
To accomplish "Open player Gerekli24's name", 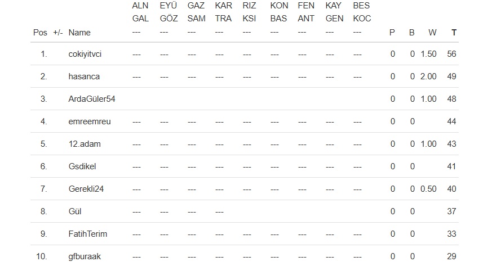I will click(x=86, y=189).
